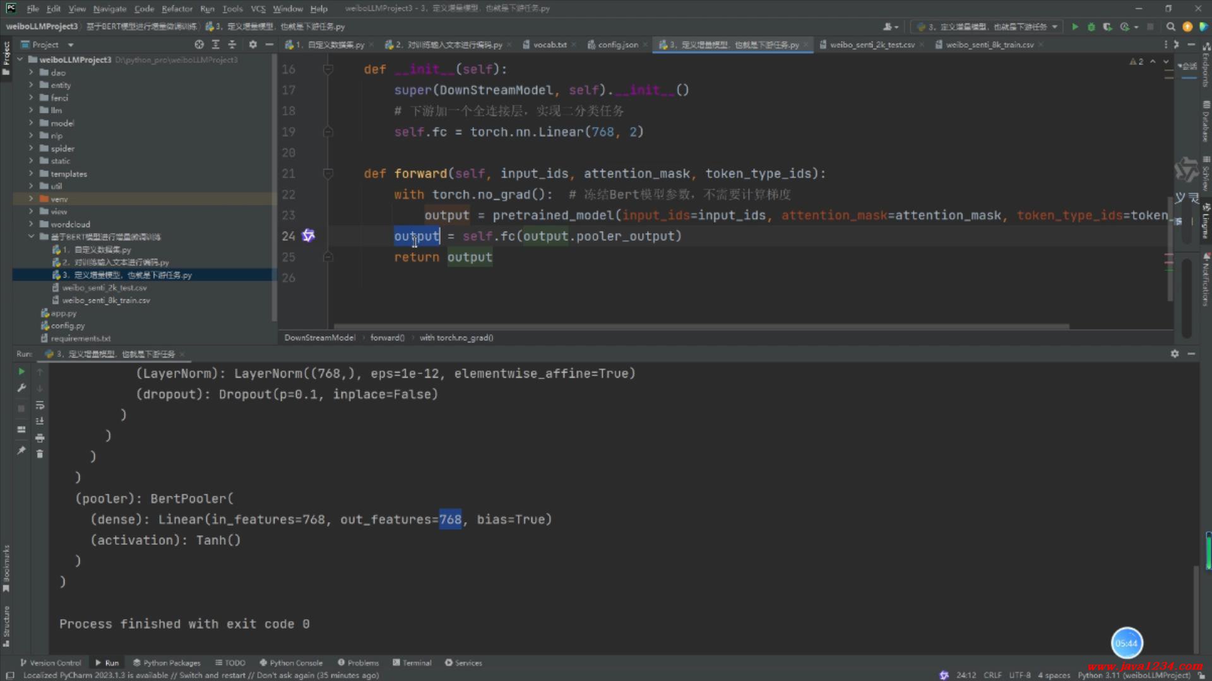Click the Print icon in Run console toolbar

pos(40,438)
